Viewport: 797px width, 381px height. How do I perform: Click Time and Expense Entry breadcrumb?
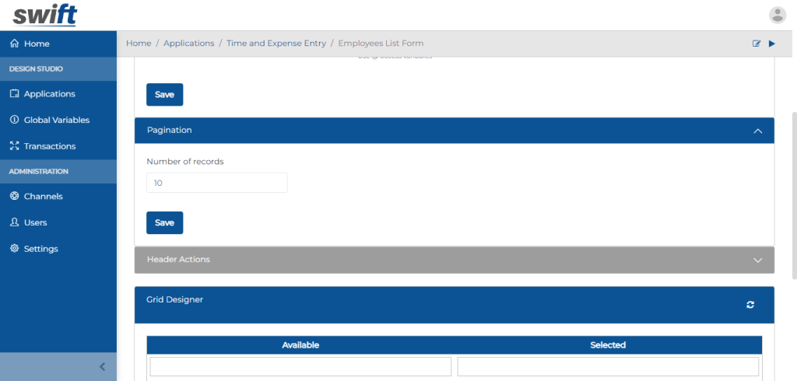click(276, 44)
